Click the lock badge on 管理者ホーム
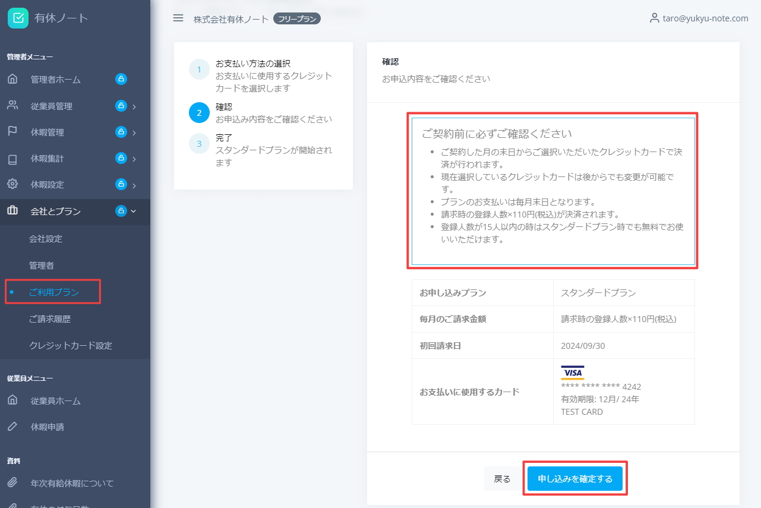 click(x=122, y=78)
